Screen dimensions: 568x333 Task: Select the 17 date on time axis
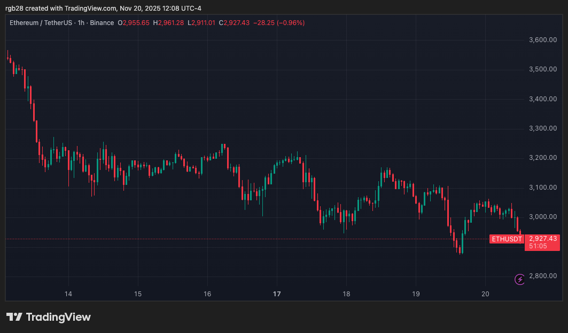pyautogui.click(x=277, y=294)
